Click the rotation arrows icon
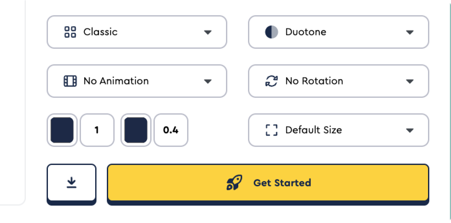Viewport: 451px width, 223px height. 271,81
